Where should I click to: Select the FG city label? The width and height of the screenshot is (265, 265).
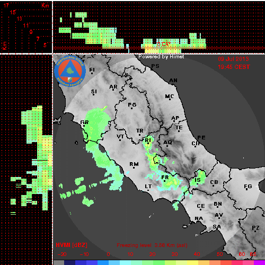(248, 187)
